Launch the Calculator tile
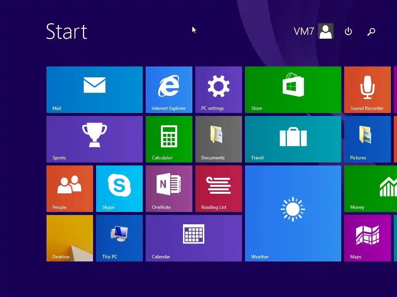Image resolution: width=397 pixels, height=297 pixels. pos(169,139)
